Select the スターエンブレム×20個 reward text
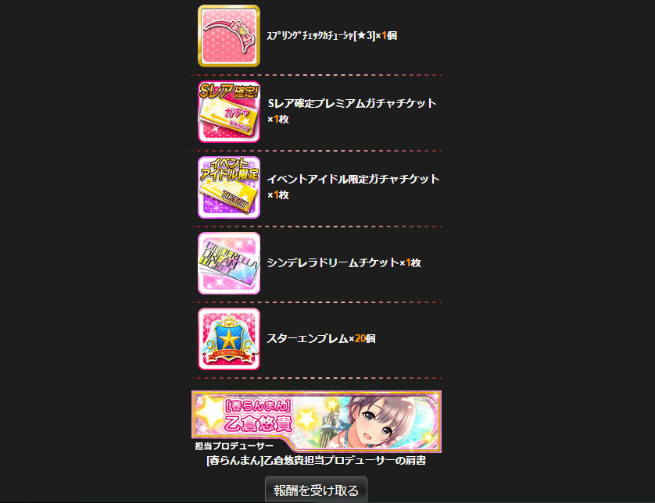This screenshot has width=655, height=503. pos(320,338)
